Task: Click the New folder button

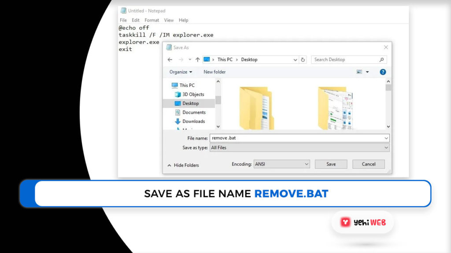Action: pos(214,72)
